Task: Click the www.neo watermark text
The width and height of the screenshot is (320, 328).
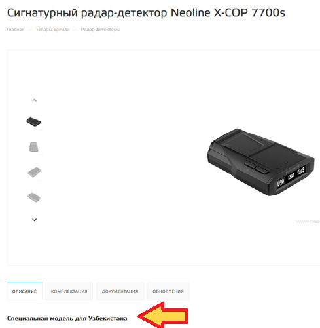Action: [308, 222]
